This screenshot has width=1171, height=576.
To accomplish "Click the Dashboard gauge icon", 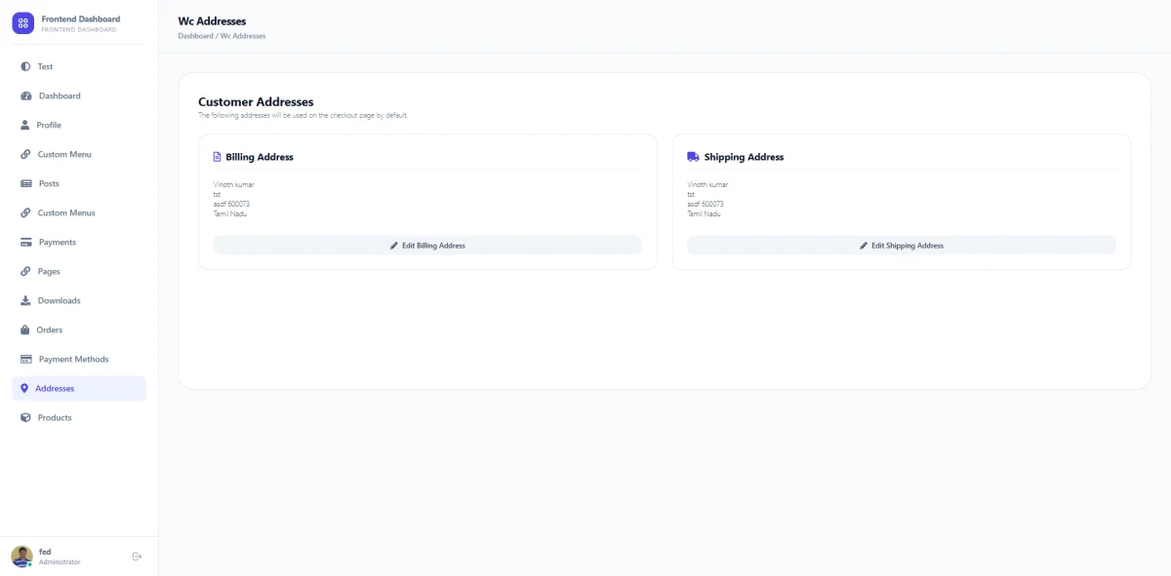I will pos(26,96).
